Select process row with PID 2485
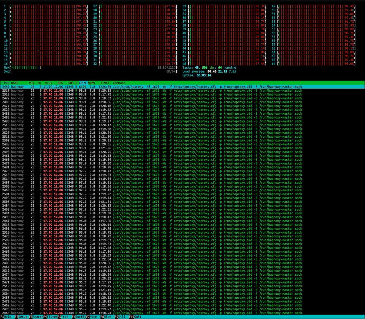 point(182,117)
